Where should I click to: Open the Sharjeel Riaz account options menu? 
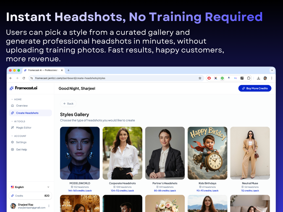pyautogui.click(x=49, y=206)
